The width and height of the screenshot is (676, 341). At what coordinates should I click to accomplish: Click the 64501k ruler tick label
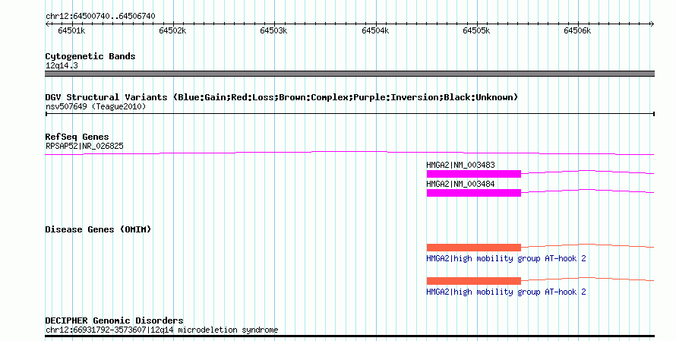(71, 30)
